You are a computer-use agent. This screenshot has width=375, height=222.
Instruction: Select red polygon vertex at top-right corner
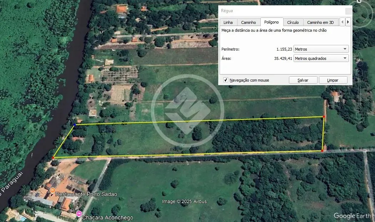pyautogui.click(x=324, y=117)
